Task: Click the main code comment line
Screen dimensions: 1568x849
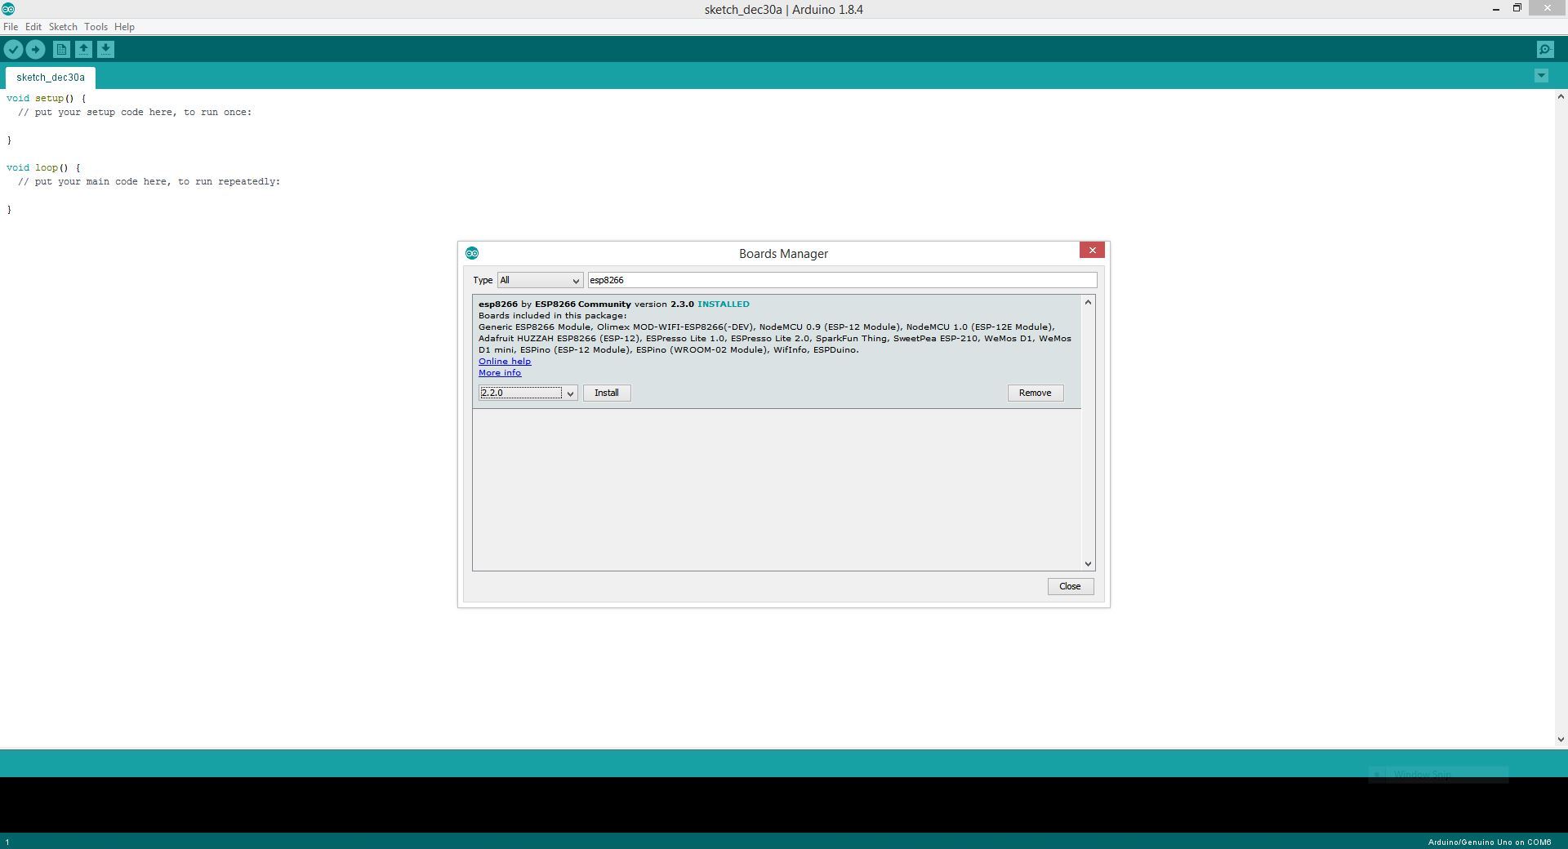Action: pos(149,181)
